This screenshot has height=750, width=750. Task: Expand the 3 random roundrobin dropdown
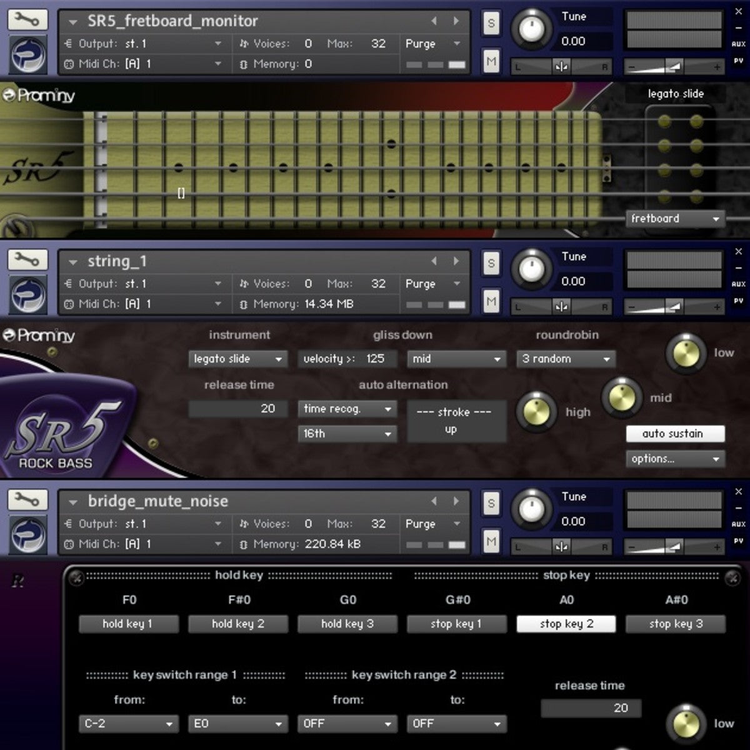click(x=566, y=359)
